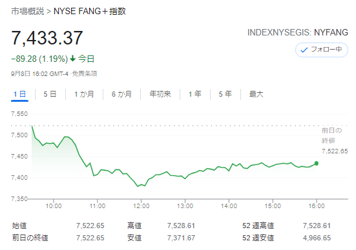Switch to the 5年 chart tab
This screenshot has height=250, width=356.
[225, 94]
